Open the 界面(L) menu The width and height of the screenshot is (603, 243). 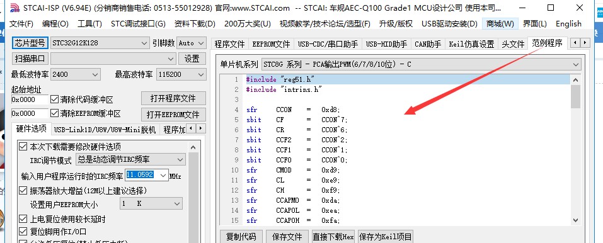pos(534,24)
